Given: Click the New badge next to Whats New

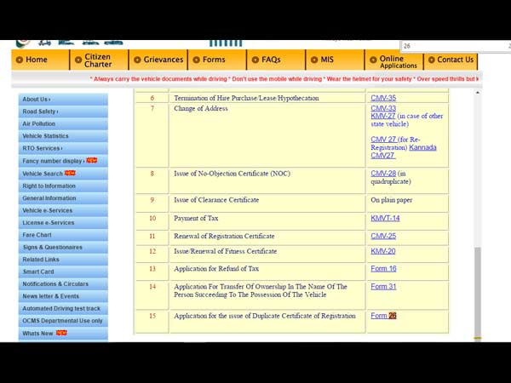Looking at the screenshot, I should point(61,333).
